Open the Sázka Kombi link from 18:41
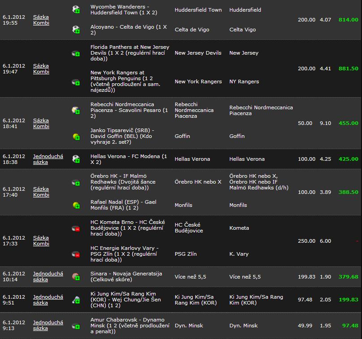This screenshot has height=339, width=362. (x=41, y=124)
